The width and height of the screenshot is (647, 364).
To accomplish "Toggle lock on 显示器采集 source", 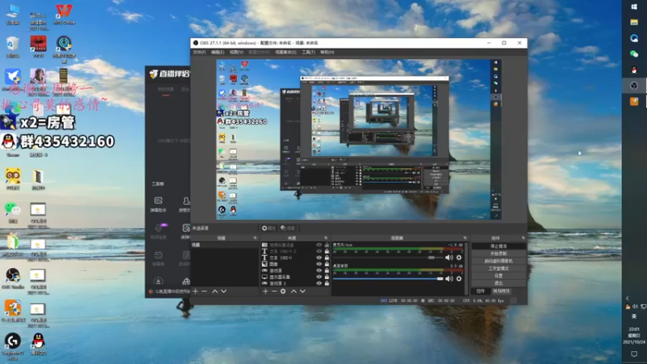I will point(327,277).
